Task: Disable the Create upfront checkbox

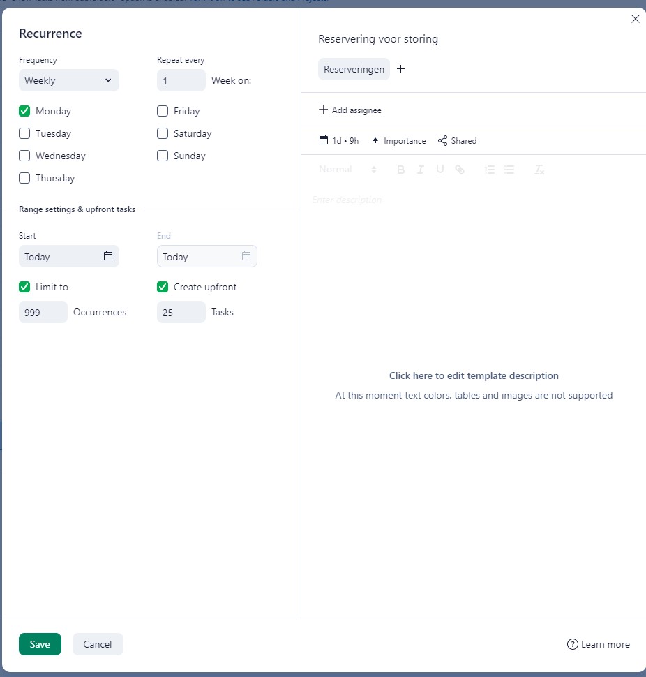Action: tap(163, 287)
